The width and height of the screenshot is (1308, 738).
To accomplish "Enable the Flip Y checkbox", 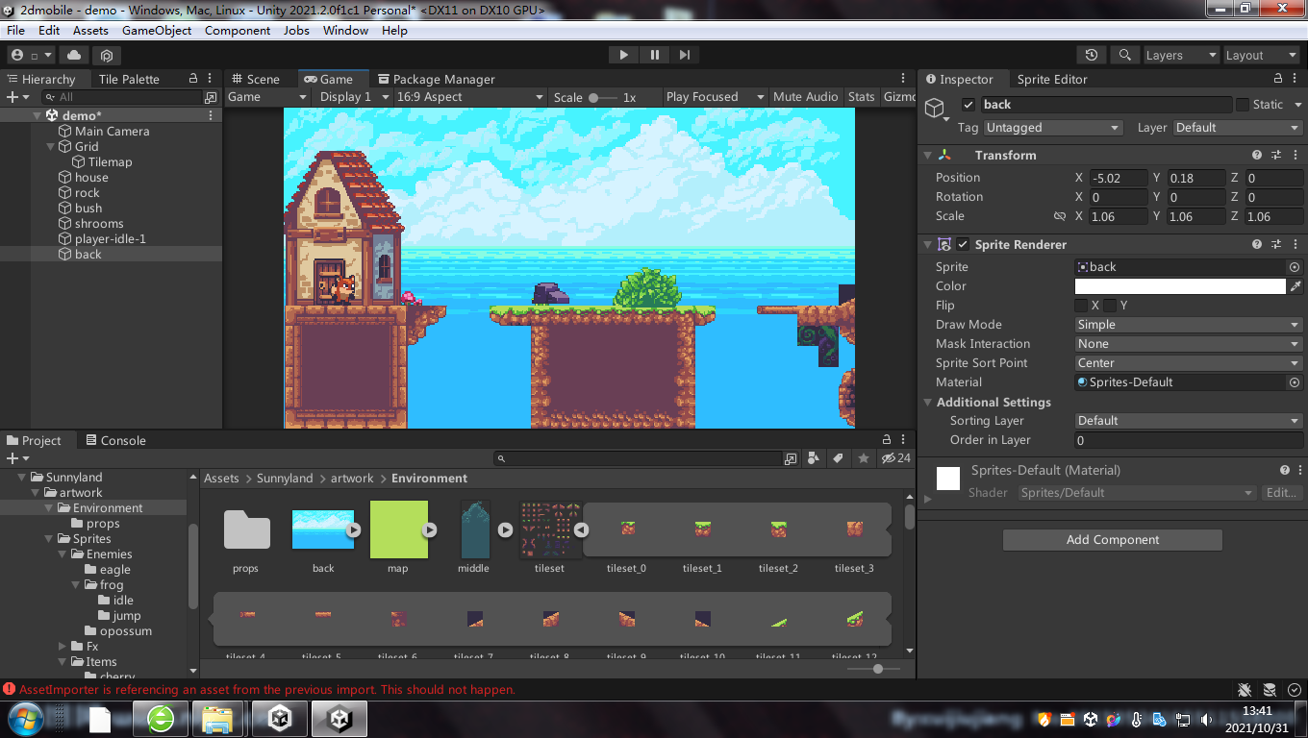I will click(1110, 306).
